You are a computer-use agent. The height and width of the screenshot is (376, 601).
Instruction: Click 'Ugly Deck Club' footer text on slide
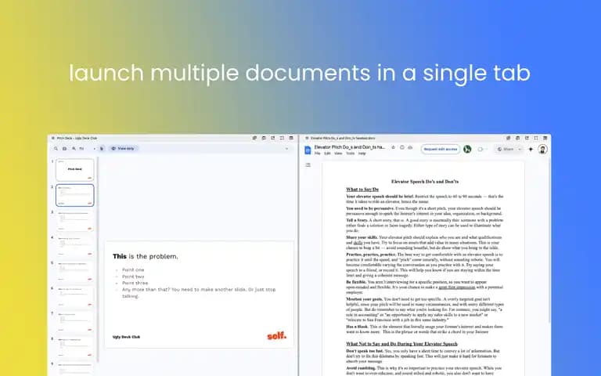click(126, 337)
